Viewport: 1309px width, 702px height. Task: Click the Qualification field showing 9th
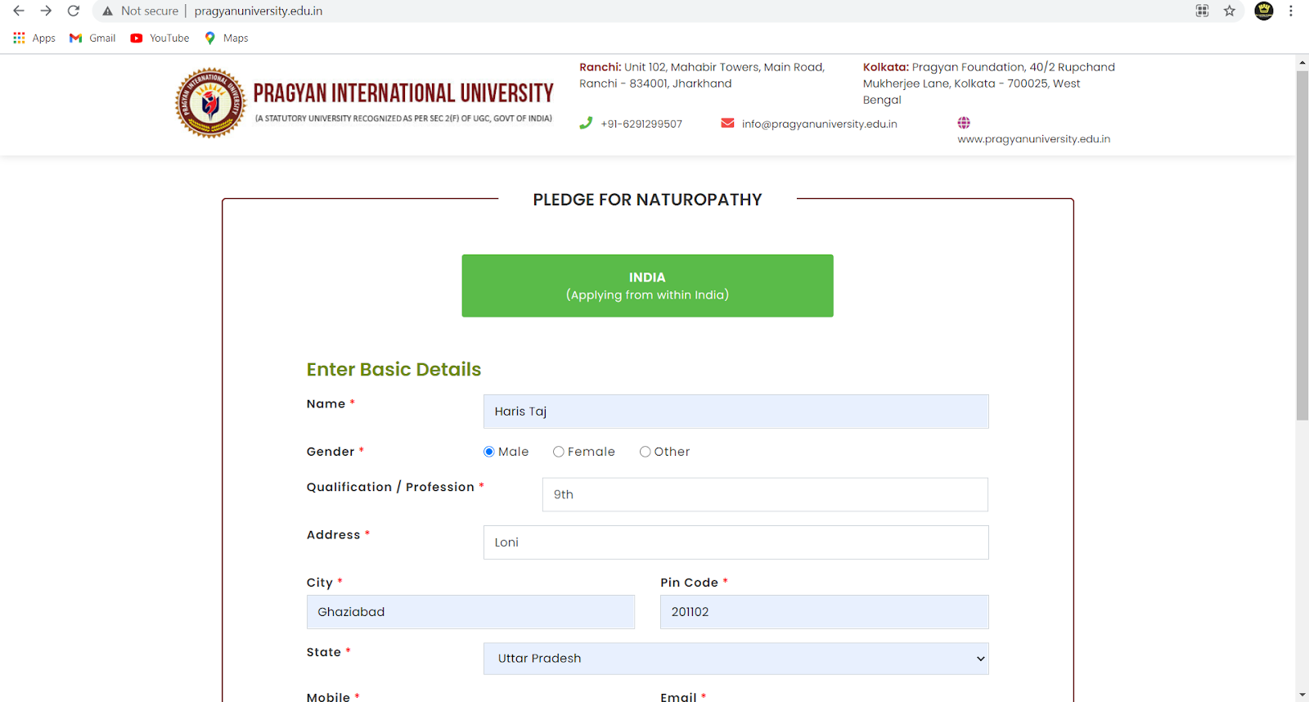(765, 495)
